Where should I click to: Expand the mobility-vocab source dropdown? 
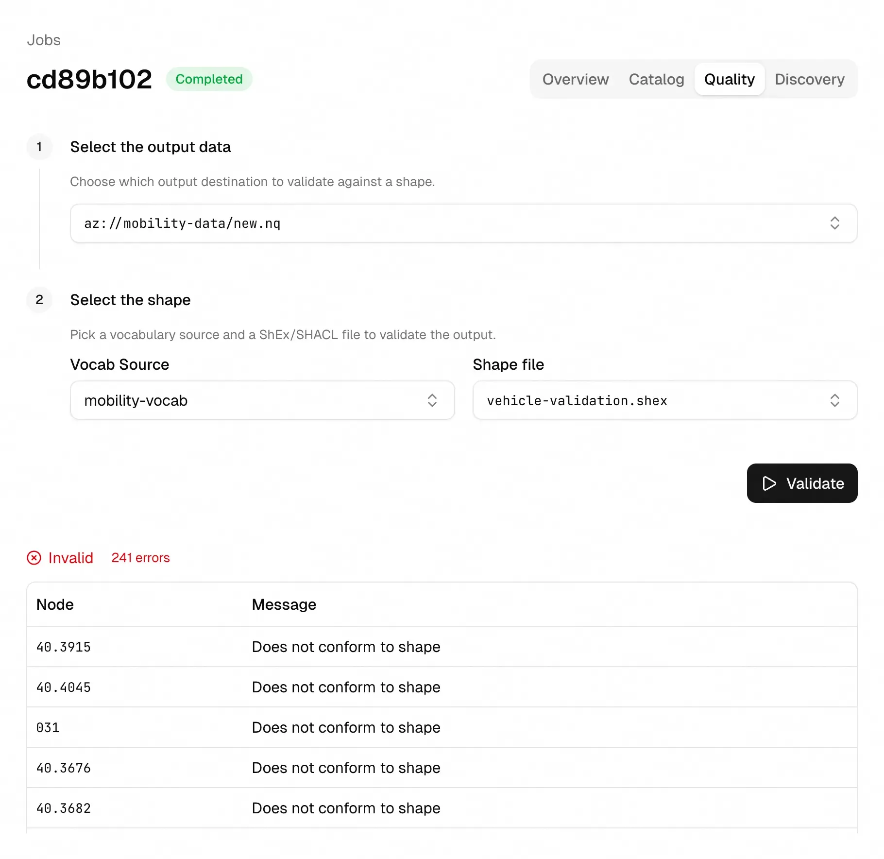pyautogui.click(x=262, y=400)
